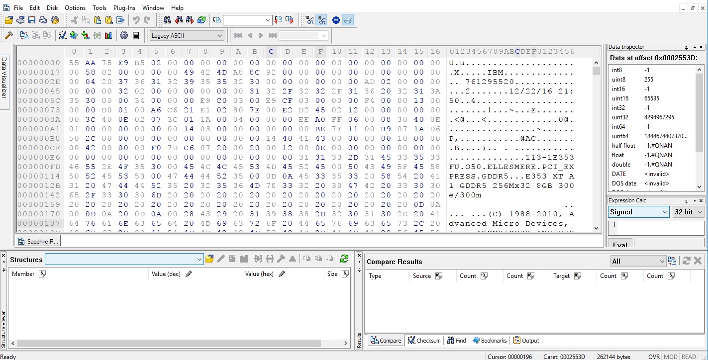This screenshot has height=360, width=708.
Task: Click the Structures panel horizontal scrollbar
Action: pos(179,343)
